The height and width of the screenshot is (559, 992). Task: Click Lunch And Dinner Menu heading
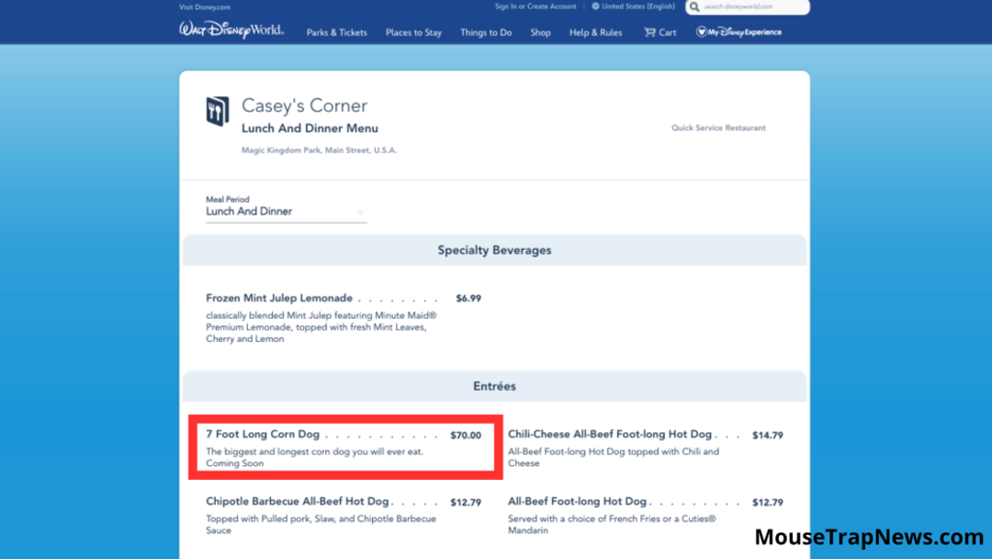tap(310, 129)
